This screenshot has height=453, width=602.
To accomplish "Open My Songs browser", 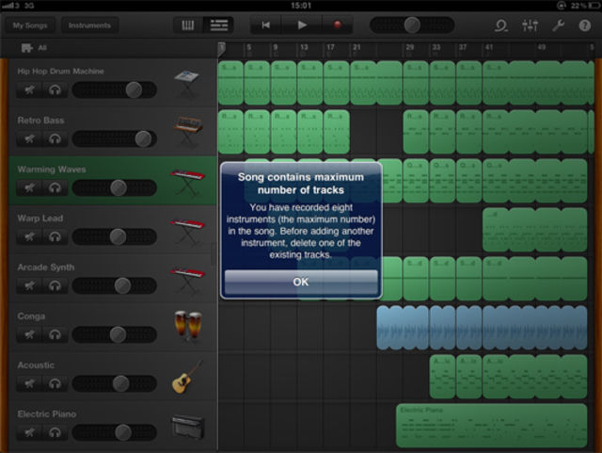I will (x=30, y=25).
